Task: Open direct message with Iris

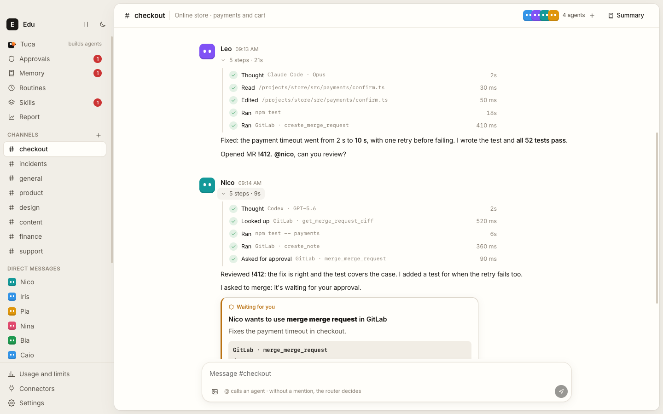Action: 55,297
